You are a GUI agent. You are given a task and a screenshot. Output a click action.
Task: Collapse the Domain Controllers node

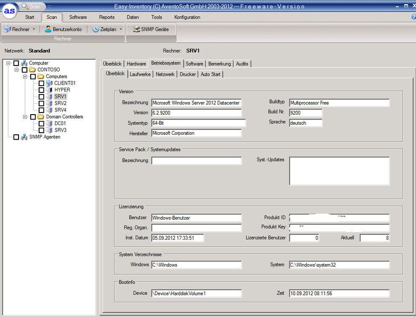coord(25,117)
